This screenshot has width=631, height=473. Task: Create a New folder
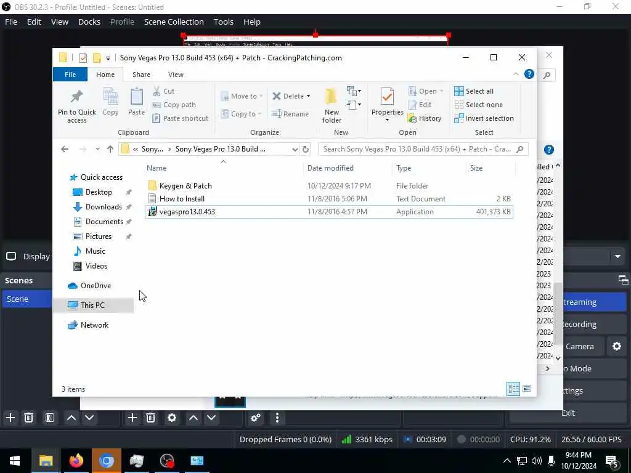(x=332, y=105)
